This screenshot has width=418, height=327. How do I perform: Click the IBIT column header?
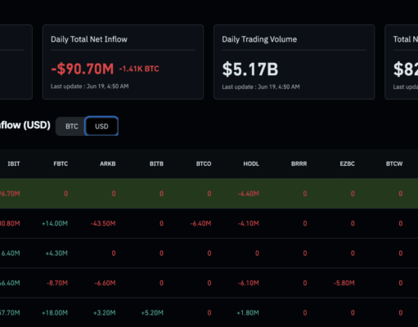pyautogui.click(x=14, y=163)
